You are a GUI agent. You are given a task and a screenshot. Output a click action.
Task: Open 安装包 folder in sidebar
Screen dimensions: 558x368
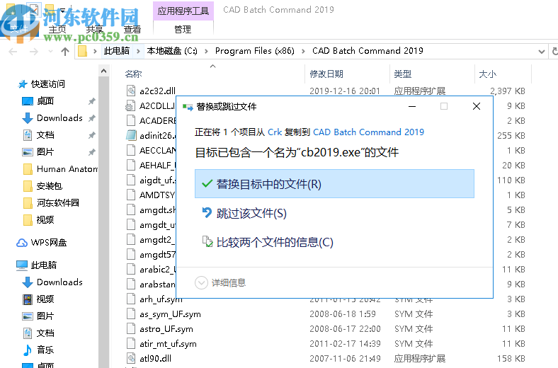point(50,186)
